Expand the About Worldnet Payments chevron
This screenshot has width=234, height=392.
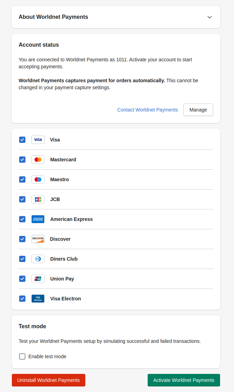pos(209,17)
